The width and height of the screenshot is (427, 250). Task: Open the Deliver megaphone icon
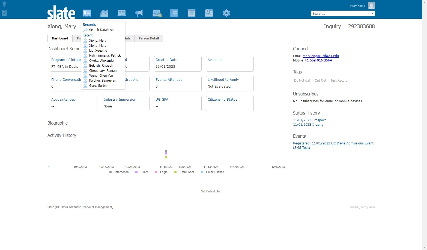tap(139, 13)
